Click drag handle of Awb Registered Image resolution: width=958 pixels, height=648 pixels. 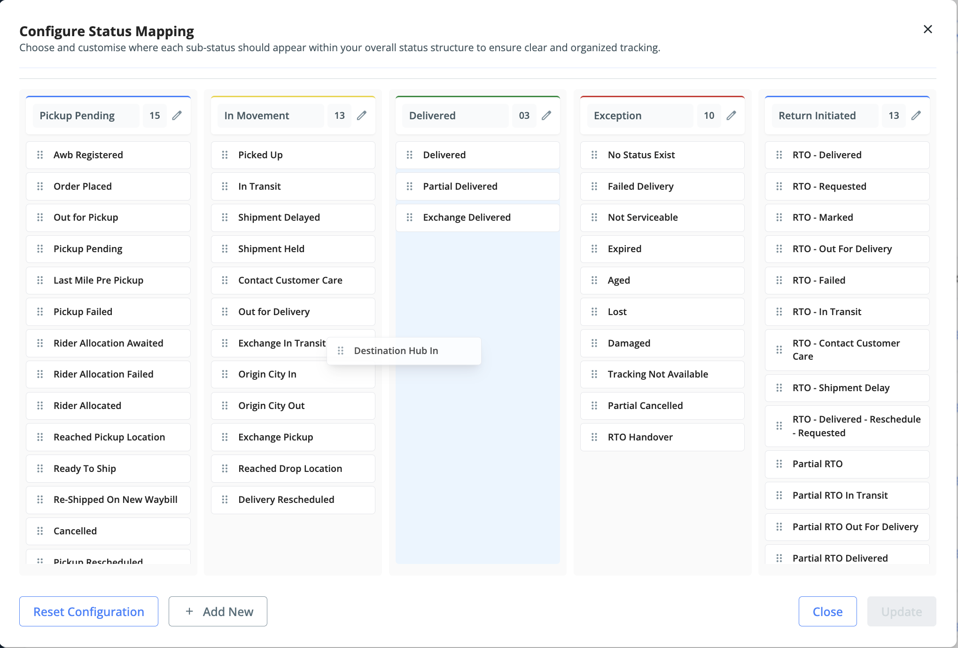click(40, 155)
